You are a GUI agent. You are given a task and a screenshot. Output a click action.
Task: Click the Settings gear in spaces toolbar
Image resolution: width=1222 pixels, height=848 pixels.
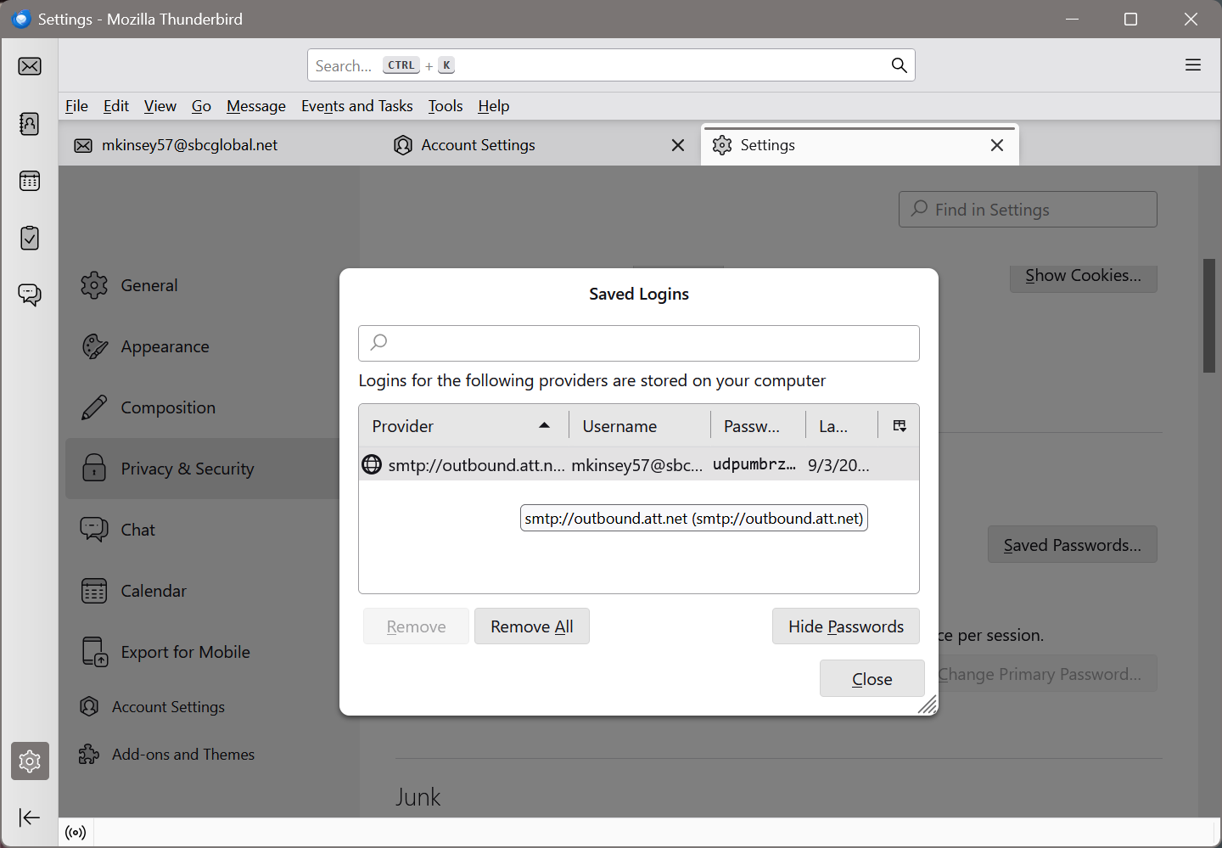[30, 761]
